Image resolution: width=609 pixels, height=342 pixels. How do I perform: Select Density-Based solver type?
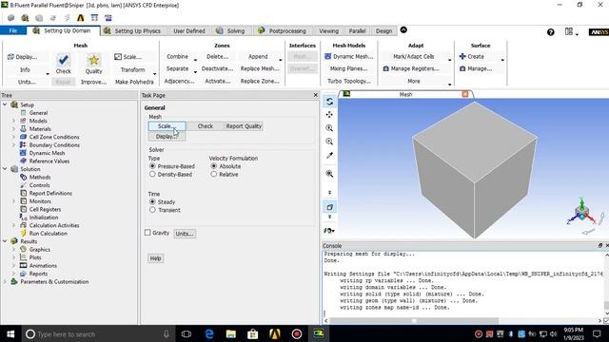pos(152,175)
